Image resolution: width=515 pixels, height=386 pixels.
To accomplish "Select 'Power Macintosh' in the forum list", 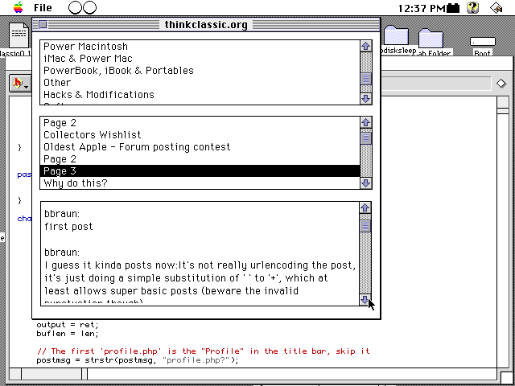I will pyautogui.click(x=85, y=47).
